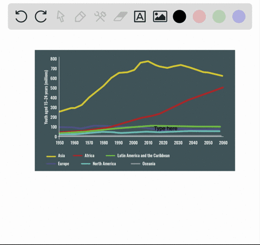Open the tools hammer and wrench icon
Image resolution: width=260 pixels, height=245 pixels.
[100, 16]
